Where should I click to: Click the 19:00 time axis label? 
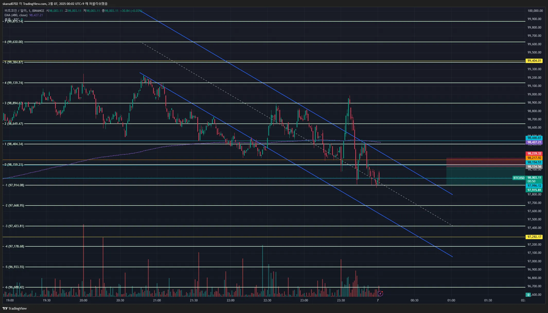tap(10, 300)
